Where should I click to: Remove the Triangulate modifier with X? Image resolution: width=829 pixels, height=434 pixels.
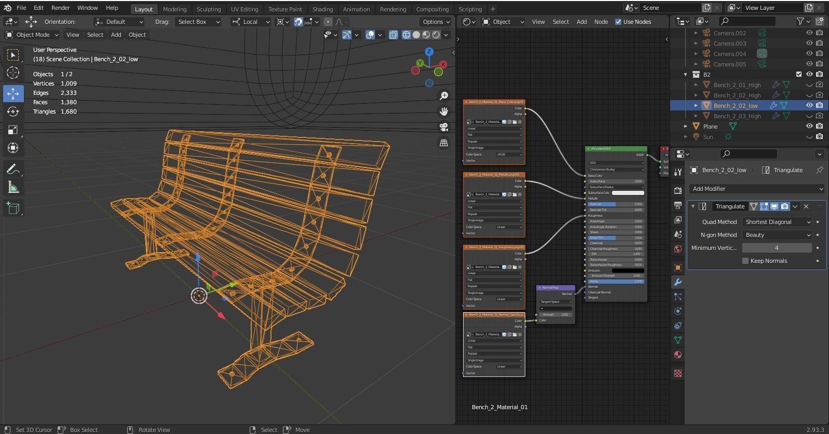[x=806, y=206]
